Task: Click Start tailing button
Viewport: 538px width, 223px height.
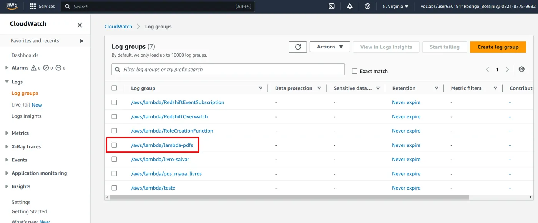Action: coord(445,47)
